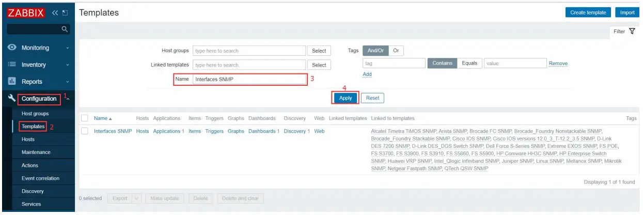Open Templates in sidebar

pos(33,126)
